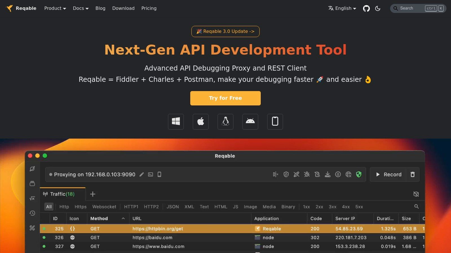Screen dimensions: 451x253
Task: Filter traffic by Websocket
Action: (104, 207)
